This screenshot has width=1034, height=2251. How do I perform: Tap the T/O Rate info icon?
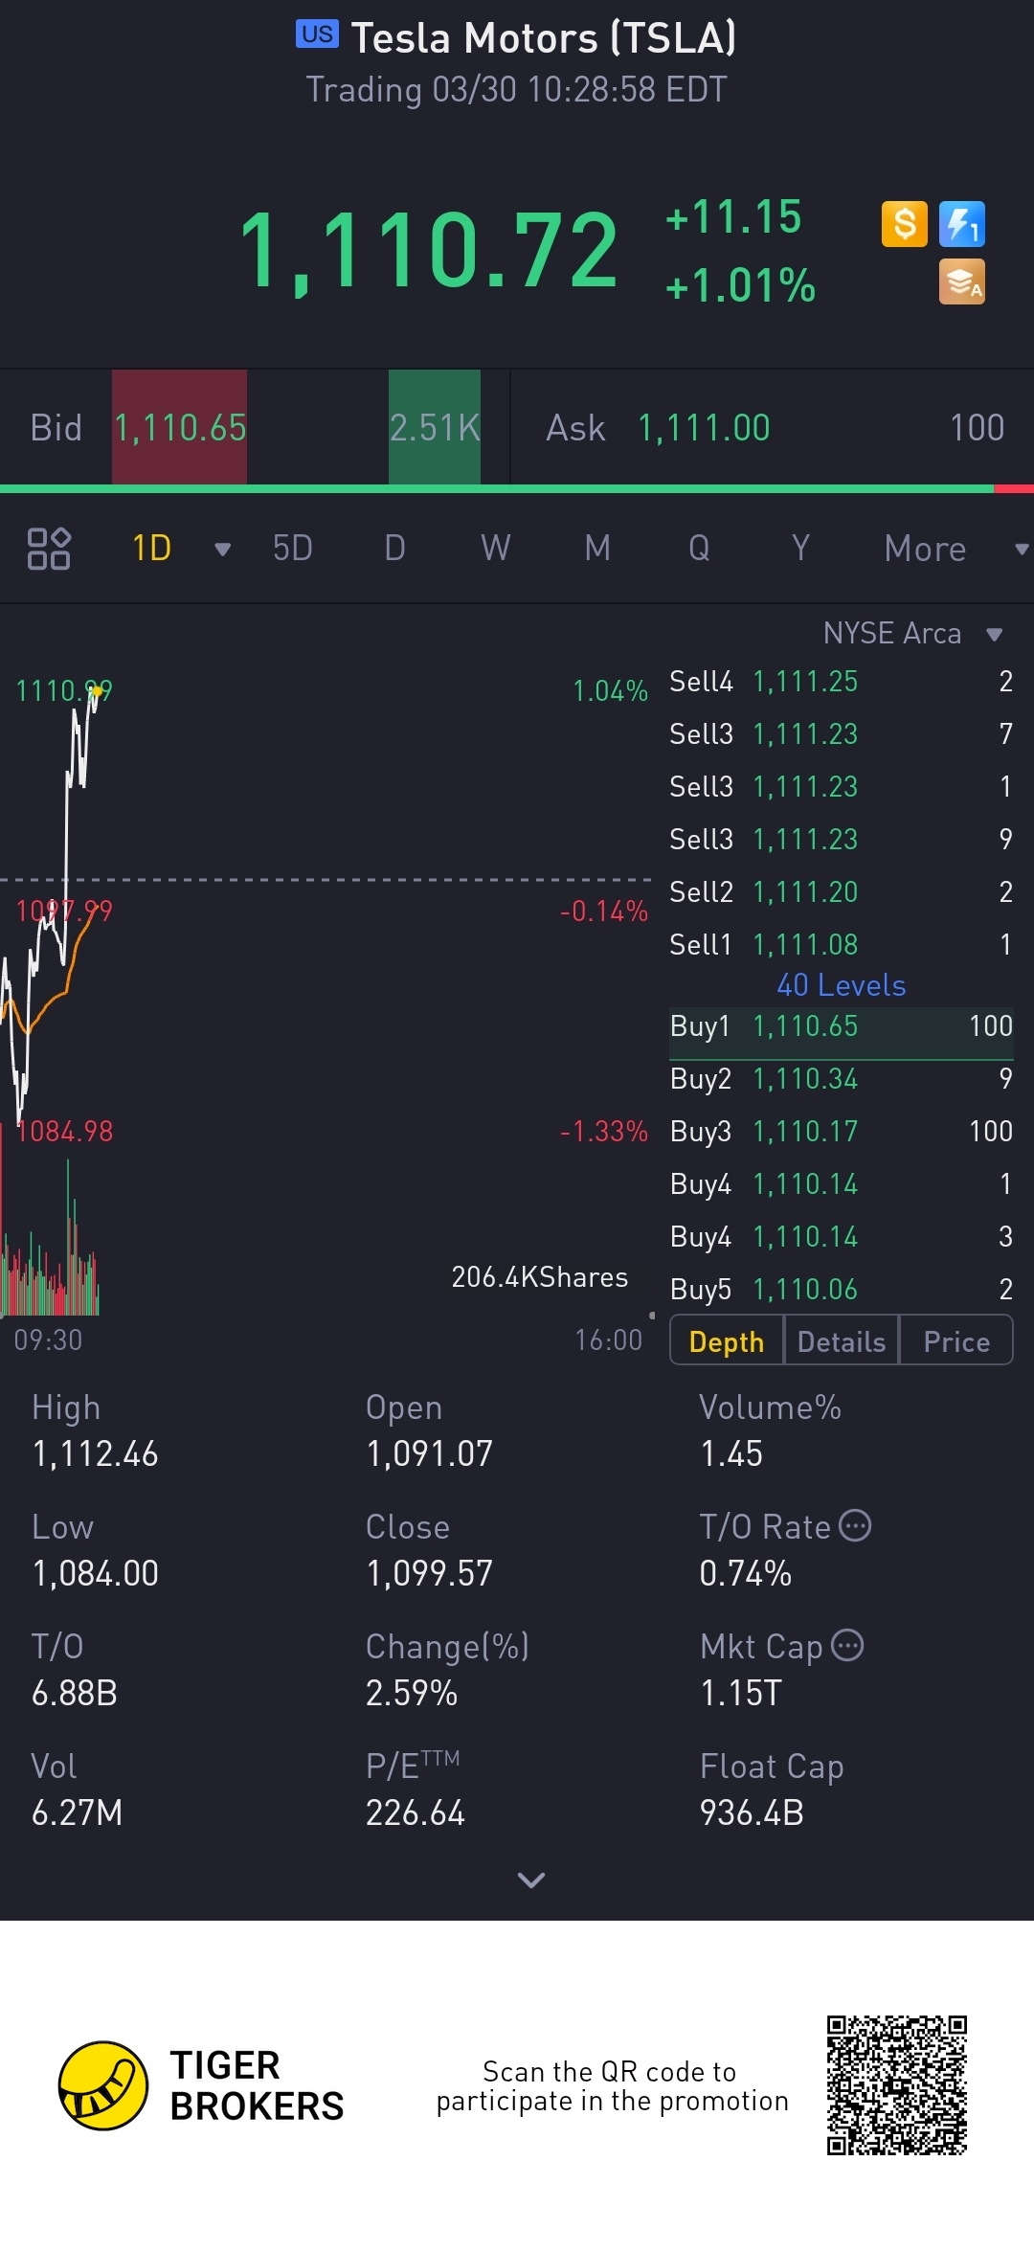pyautogui.click(x=855, y=1525)
